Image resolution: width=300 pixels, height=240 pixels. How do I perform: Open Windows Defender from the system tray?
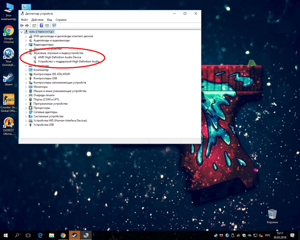click(244, 235)
